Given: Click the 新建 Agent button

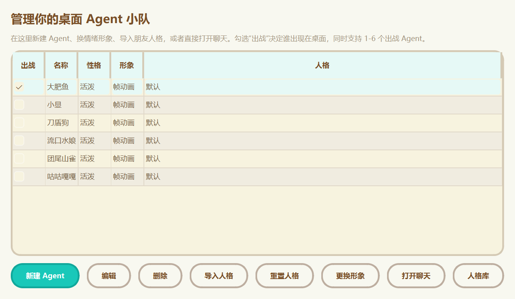Looking at the screenshot, I should click(x=45, y=276).
